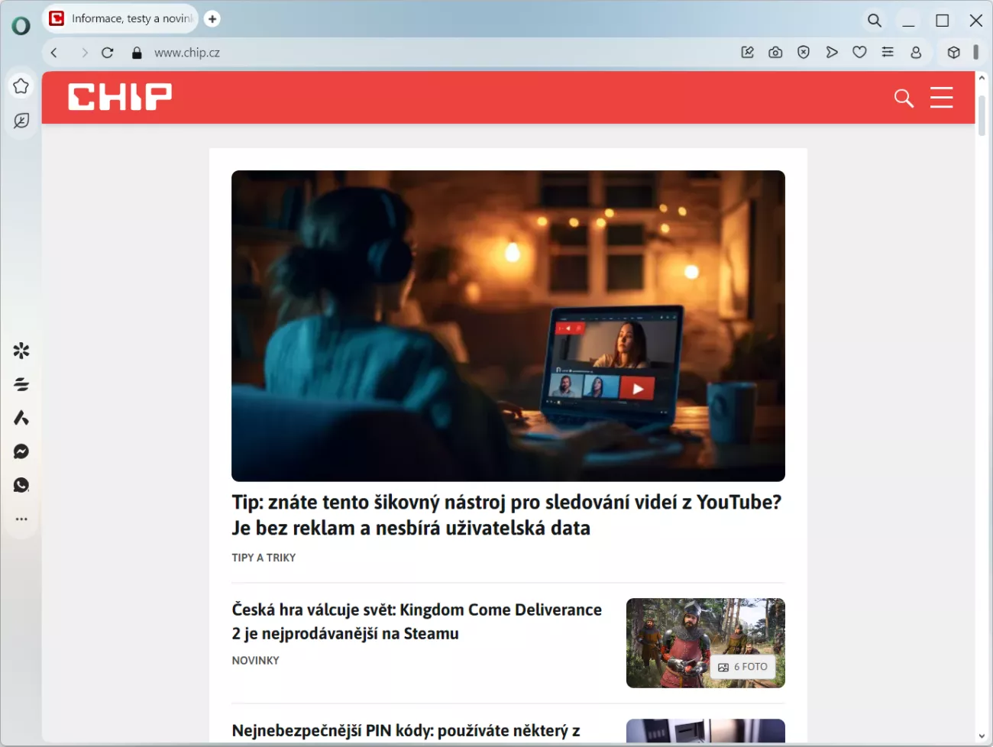Screen dimensions: 993x747
Task: Open WhatsApp in the sidebar
Action: 21,486
